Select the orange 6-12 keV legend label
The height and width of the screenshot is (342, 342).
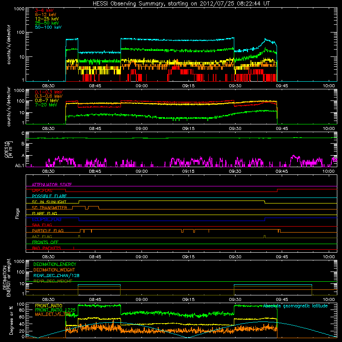pyautogui.click(x=46, y=15)
